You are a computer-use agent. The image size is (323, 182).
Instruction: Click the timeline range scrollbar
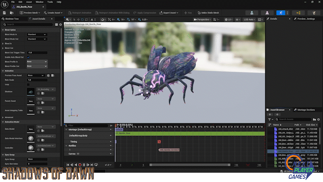[190, 165]
